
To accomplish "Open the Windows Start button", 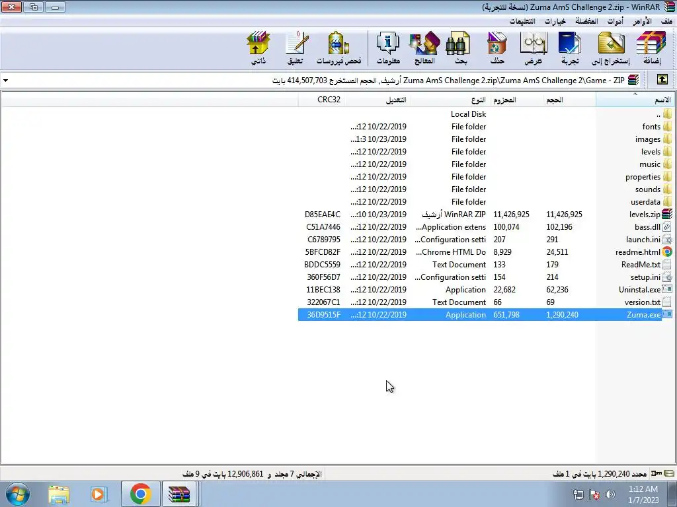I will point(18,494).
